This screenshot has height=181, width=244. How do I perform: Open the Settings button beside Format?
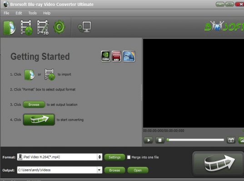[115, 157]
